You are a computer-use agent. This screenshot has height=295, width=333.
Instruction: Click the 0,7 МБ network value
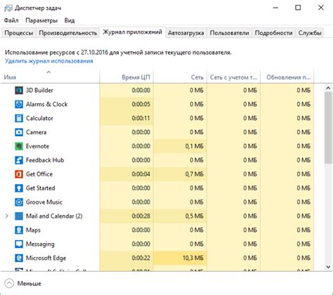coord(195,174)
